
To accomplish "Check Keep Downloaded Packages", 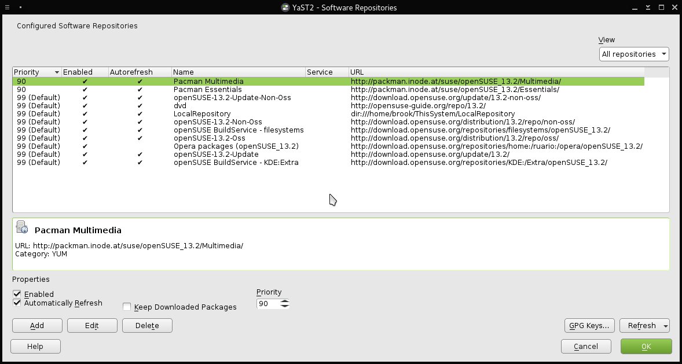I will click(127, 307).
